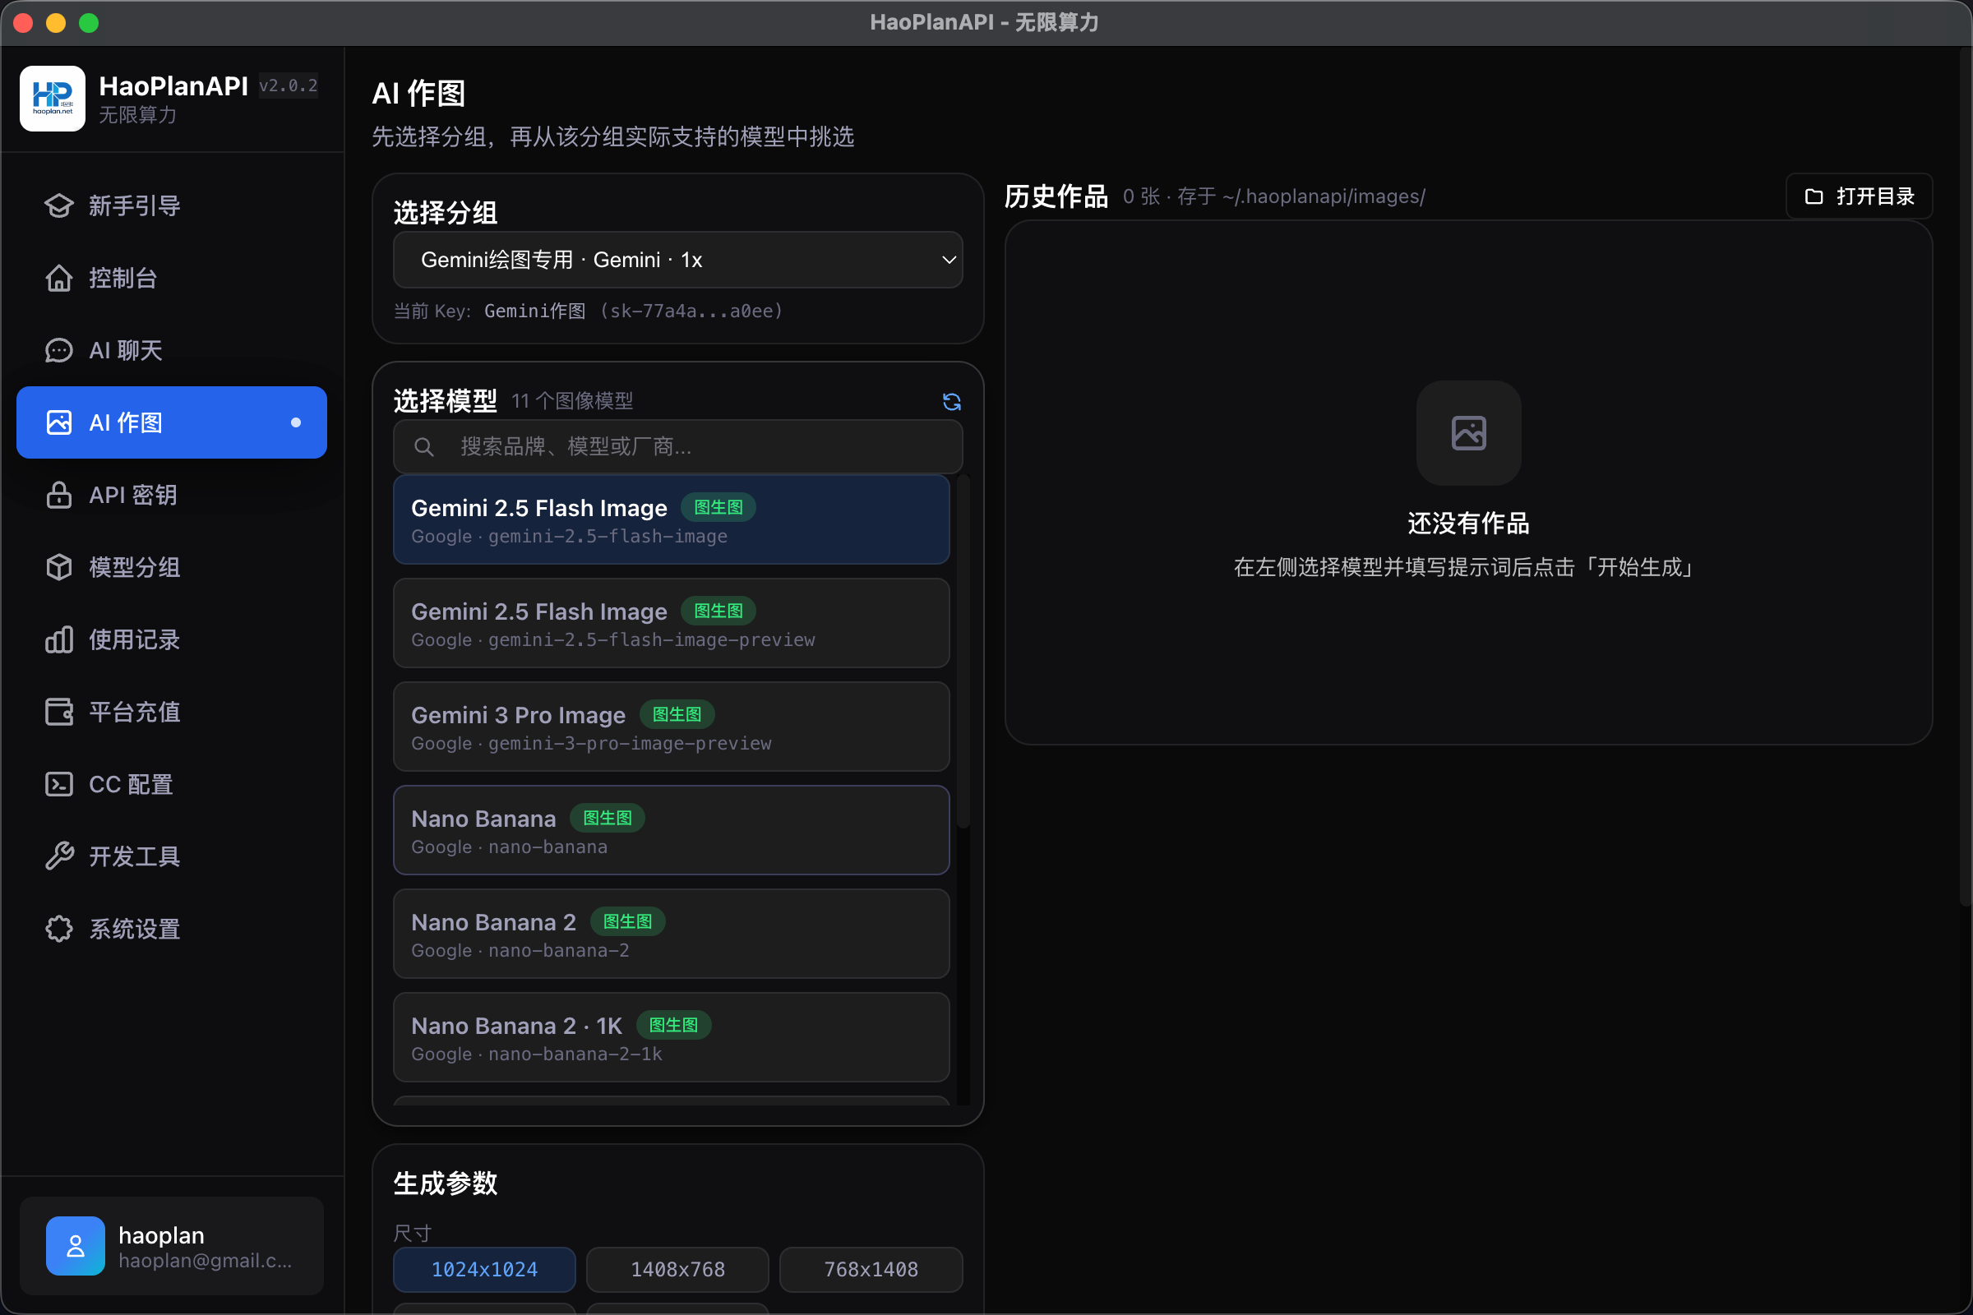Click the 系统设置 gear icon
The image size is (1973, 1315).
[58, 929]
